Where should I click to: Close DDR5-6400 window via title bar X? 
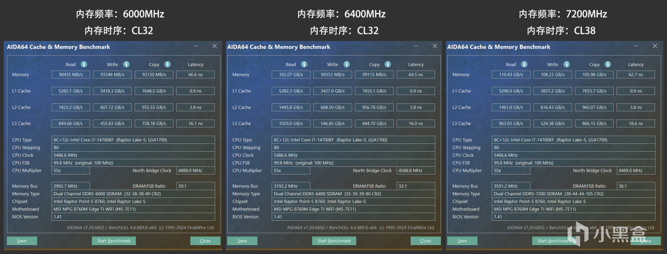click(435, 46)
